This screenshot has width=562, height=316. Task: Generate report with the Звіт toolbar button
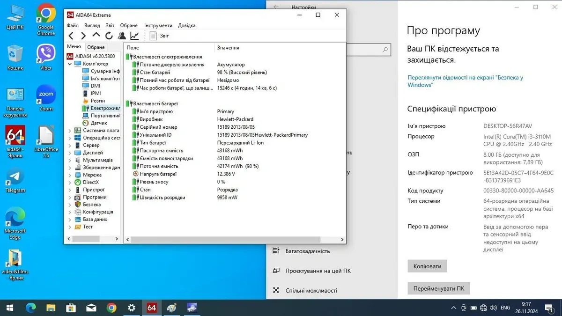click(159, 36)
